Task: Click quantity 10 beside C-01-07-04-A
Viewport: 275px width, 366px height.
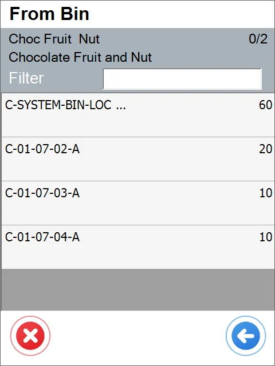Action: [266, 237]
